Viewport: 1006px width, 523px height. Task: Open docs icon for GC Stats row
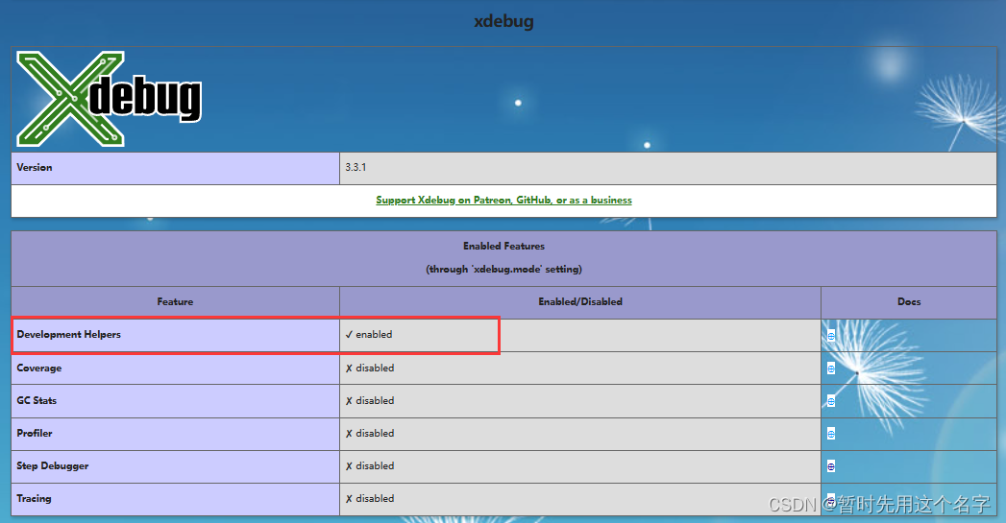tap(831, 401)
